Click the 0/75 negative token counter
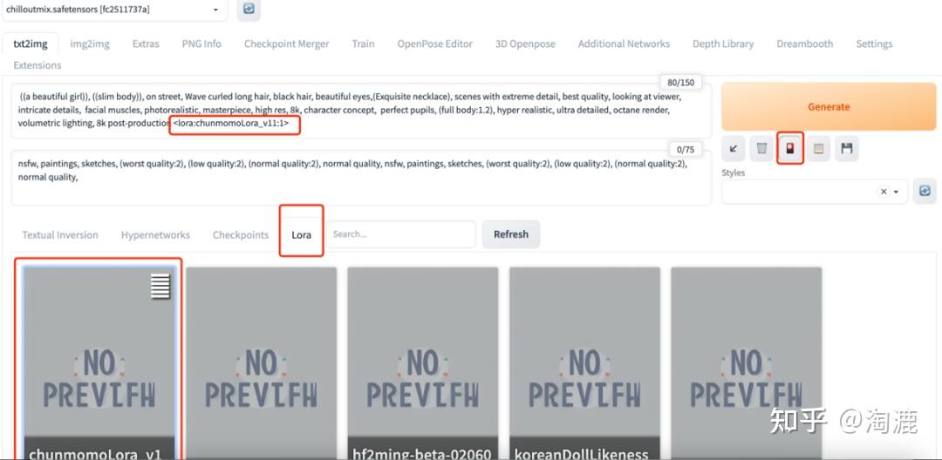Viewport: 942px width, 460px height. [685, 149]
